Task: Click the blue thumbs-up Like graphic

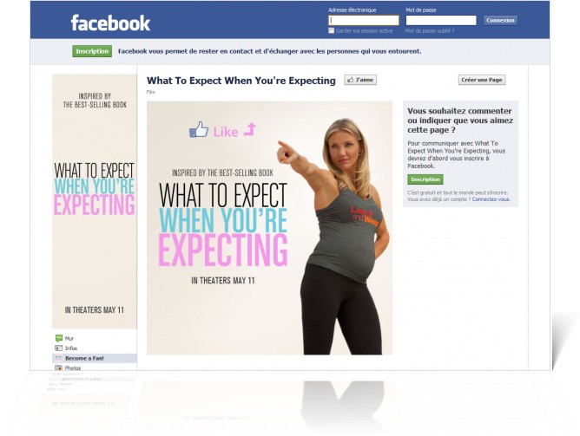Action: pyautogui.click(x=199, y=129)
